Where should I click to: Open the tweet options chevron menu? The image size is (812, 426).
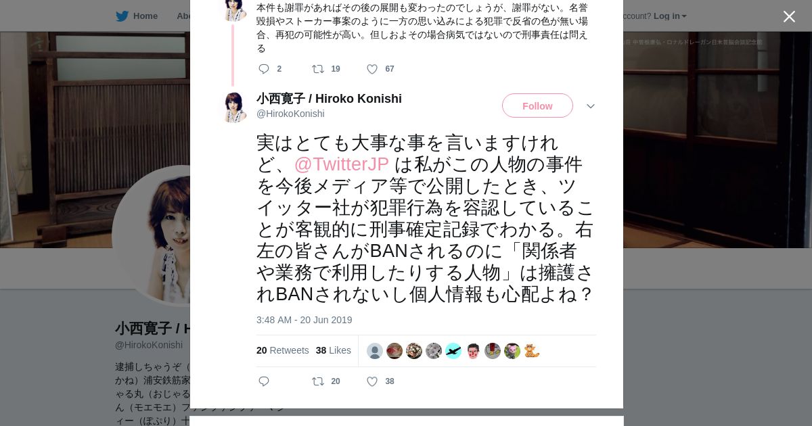[x=590, y=106]
